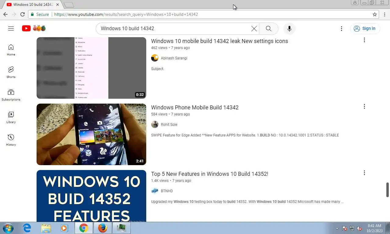Open the YouTube settings three-dot menu

[x=342, y=28]
